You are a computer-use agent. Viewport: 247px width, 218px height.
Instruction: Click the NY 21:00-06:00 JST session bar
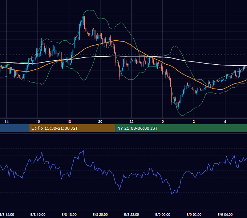tap(181, 128)
